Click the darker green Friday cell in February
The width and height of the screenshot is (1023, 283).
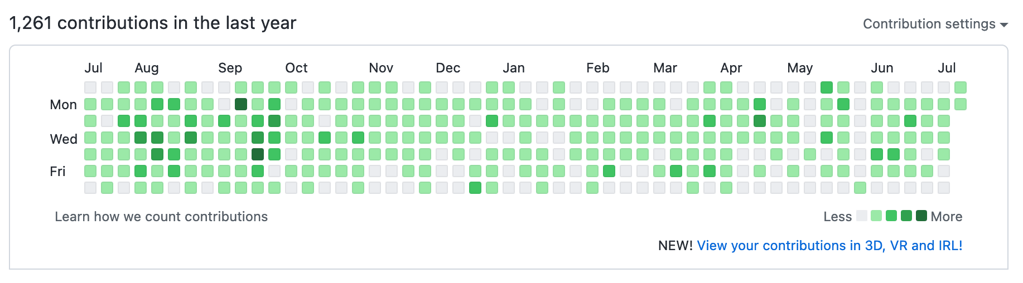coord(609,171)
